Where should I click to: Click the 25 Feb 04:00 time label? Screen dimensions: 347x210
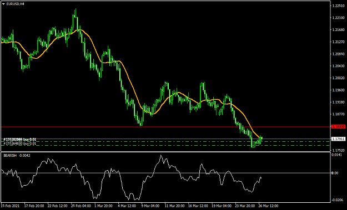[x=81, y=206]
